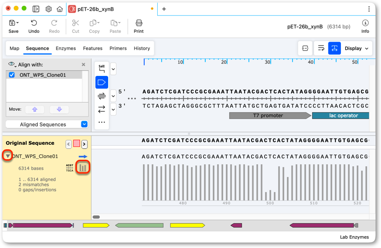Toggle the sidebar panel icon

click(x=36, y=9)
